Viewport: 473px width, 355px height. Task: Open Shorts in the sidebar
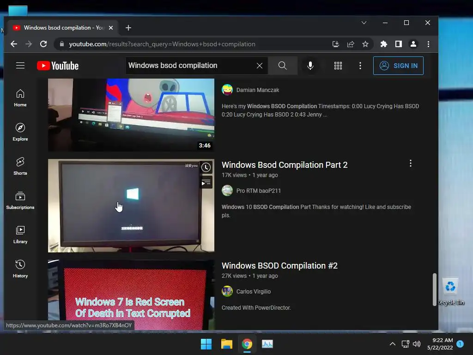pos(20,166)
